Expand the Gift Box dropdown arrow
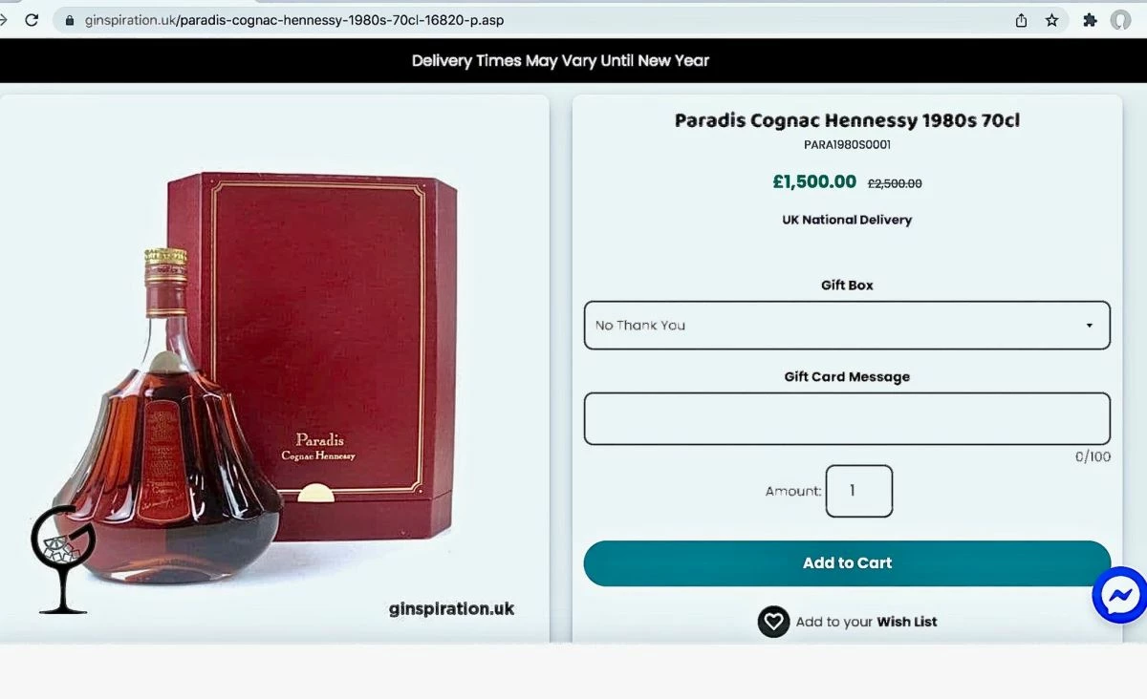This screenshot has width=1147, height=699. click(x=1089, y=326)
